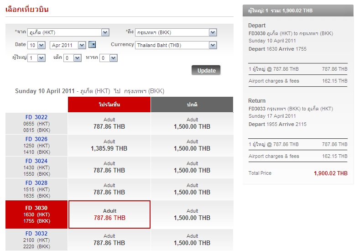The width and height of the screenshot is (359, 251).
Task: Expand the month dropdown showing Apr 2011
Action: 68,45
